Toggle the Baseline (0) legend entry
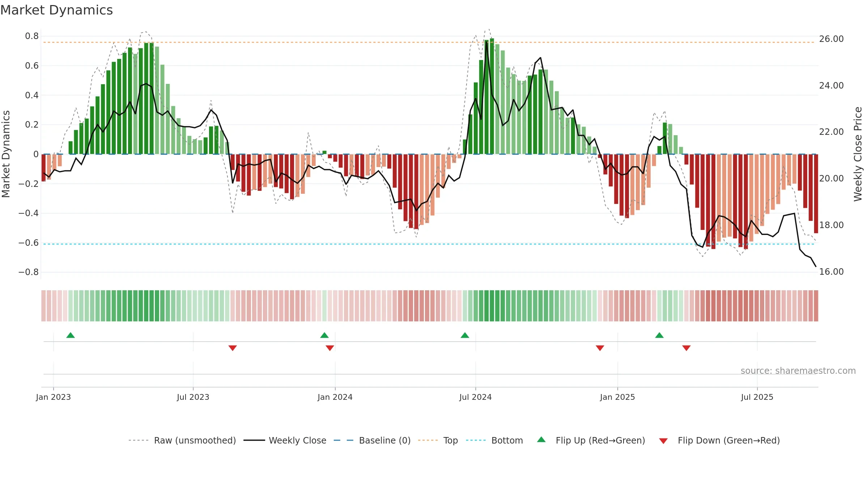 pyautogui.click(x=372, y=440)
